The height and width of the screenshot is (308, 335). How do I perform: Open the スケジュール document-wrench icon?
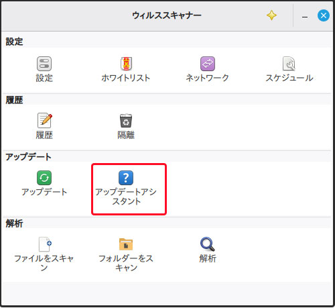pyautogui.click(x=289, y=64)
